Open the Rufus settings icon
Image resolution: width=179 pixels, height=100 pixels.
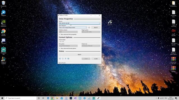(65, 59)
